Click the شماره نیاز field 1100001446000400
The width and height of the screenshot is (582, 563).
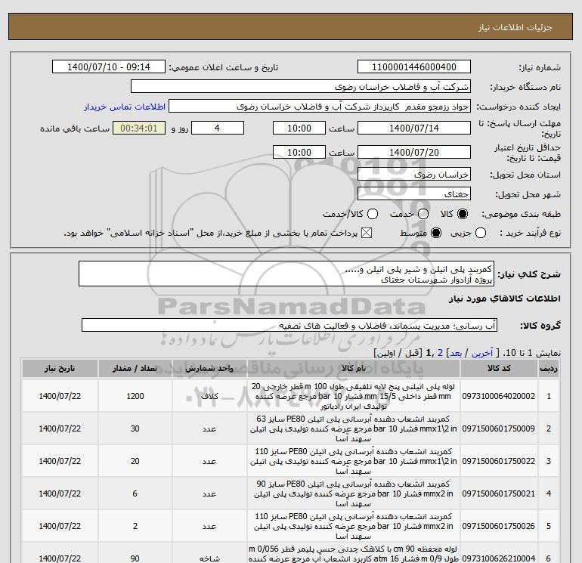(x=414, y=67)
